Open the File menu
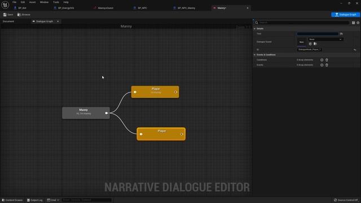This screenshot has width=361, height=203. (14, 2)
